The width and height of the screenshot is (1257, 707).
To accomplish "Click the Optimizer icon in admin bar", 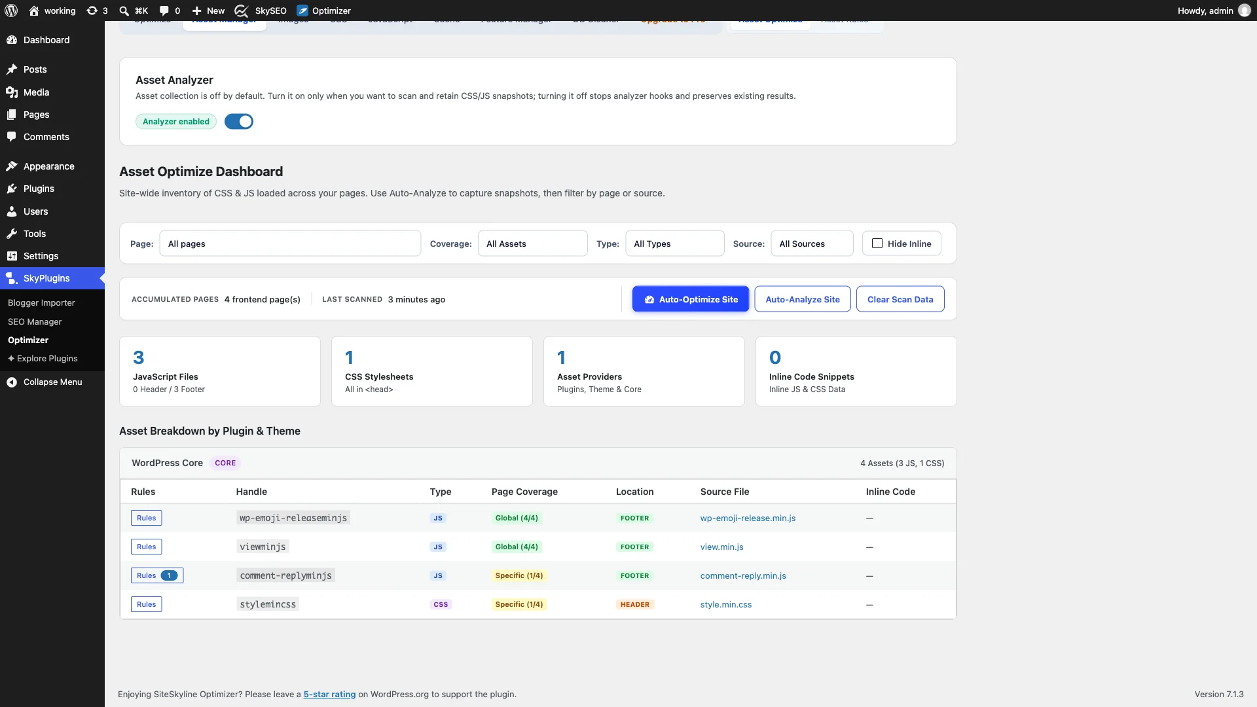I will click(x=302, y=10).
